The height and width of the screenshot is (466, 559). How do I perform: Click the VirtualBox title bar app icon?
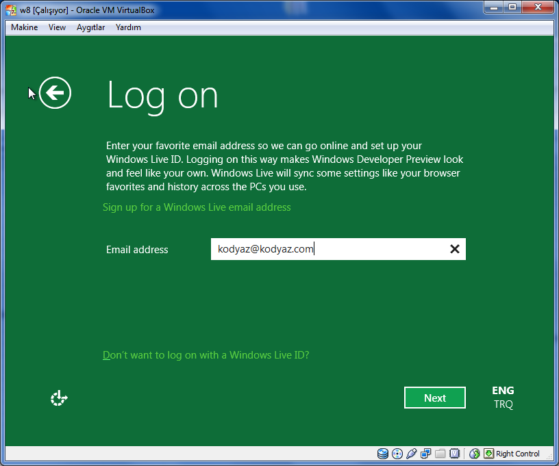point(11,10)
